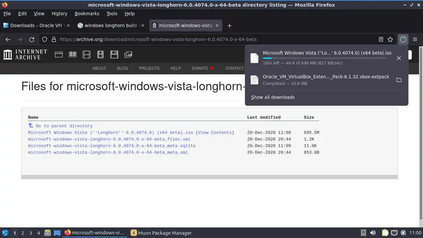423x238 pixels.
Task: Open the Images archive icon
Action: point(128,55)
